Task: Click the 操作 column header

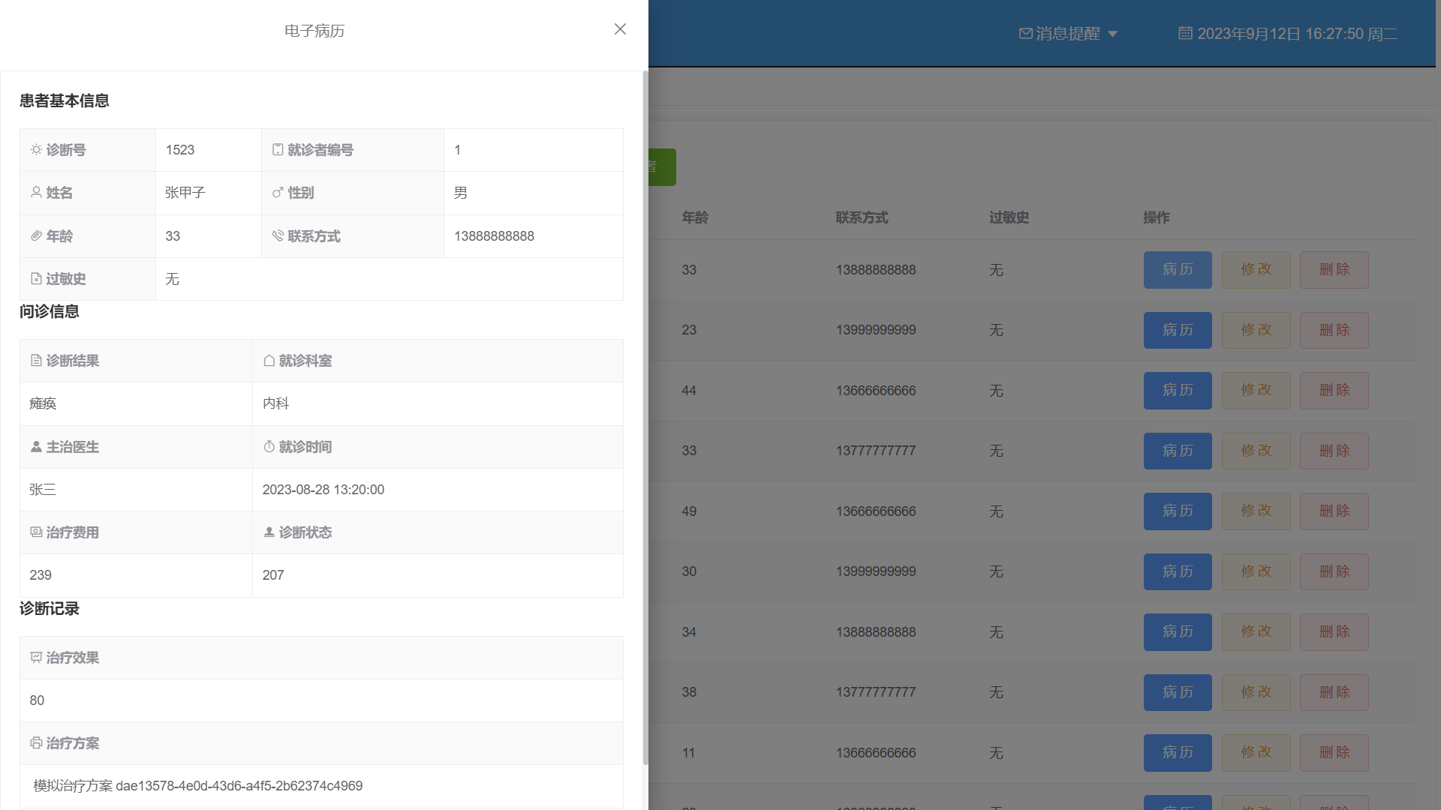Action: click(x=1157, y=217)
